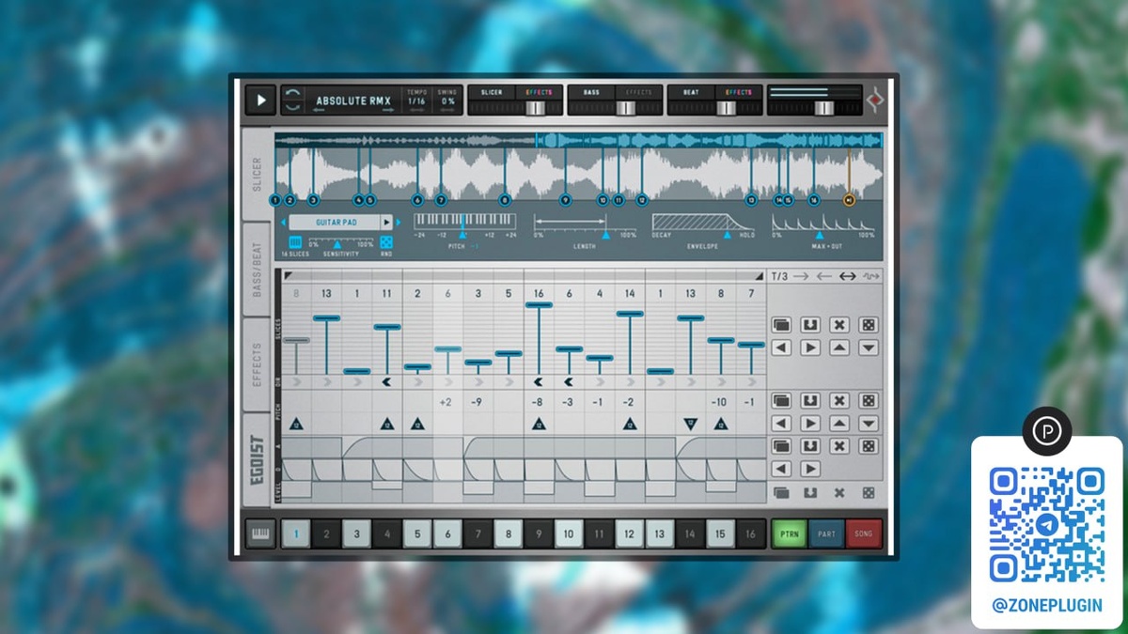The width and height of the screenshot is (1128, 634).
Task: Click the master volume fader
Action: pyautogui.click(x=824, y=108)
